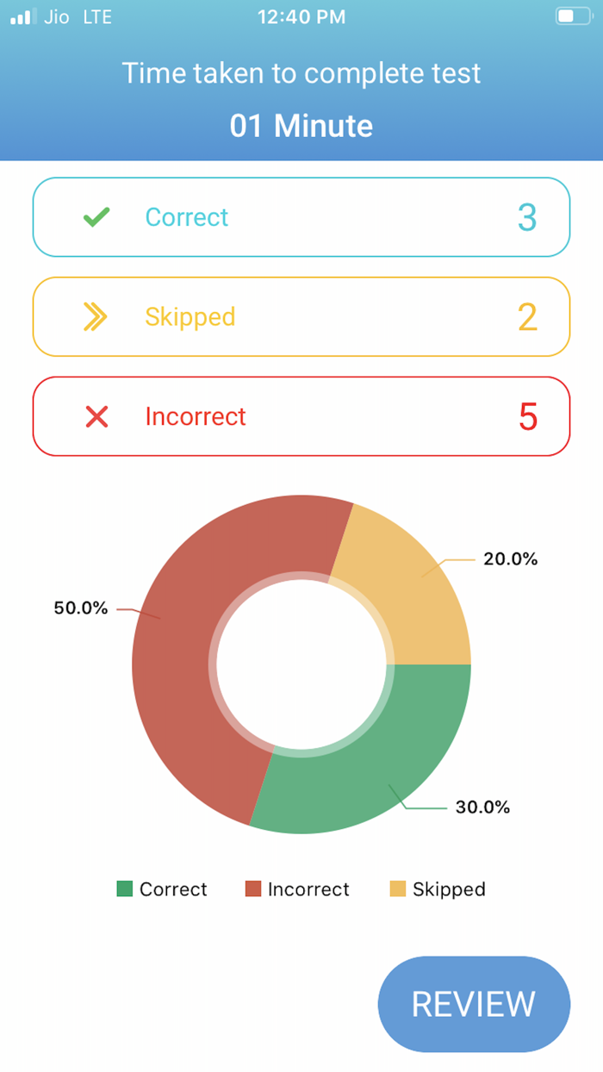
Task: Click the yellow double-chevron Skipped icon
Action: 96,317
